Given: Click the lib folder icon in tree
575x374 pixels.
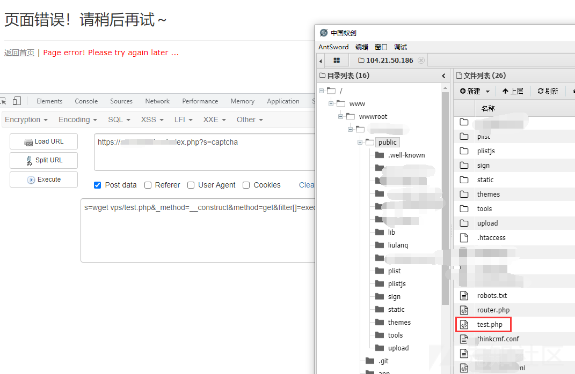Looking at the screenshot, I should [380, 233].
